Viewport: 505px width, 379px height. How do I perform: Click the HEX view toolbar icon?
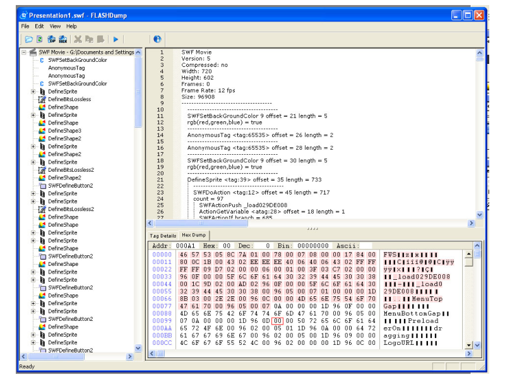[x=64, y=39]
